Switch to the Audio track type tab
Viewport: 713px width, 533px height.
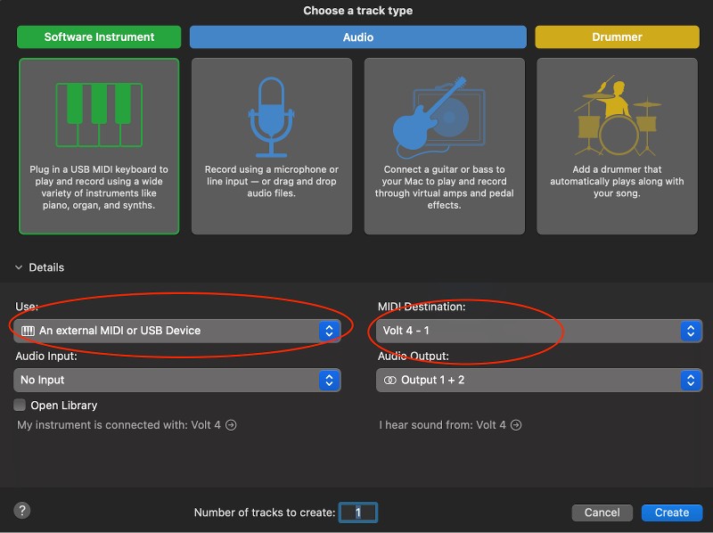(357, 37)
